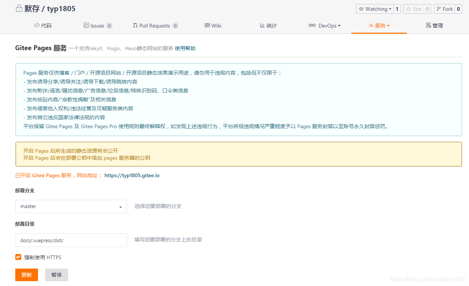Click the text 已开启 Gitee Pages 服务，网站地址：
Viewport: 469px width, 286px height.
coord(59,175)
